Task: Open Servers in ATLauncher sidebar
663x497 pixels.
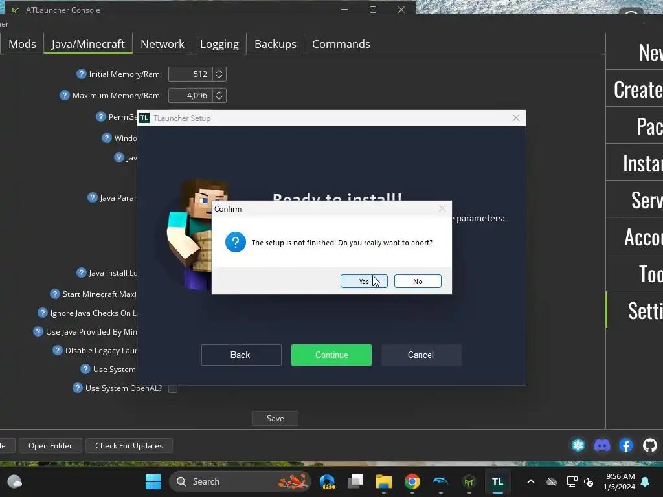Action: [635, 200]
